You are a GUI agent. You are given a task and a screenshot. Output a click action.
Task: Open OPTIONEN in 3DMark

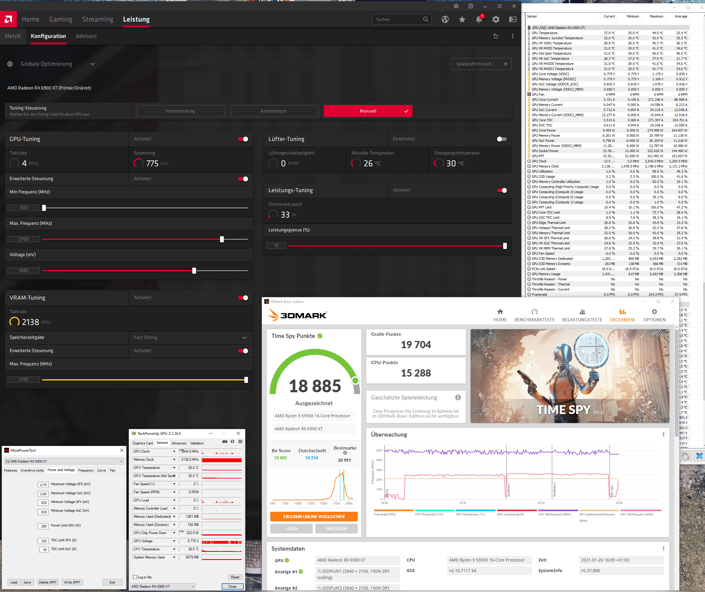(654, 315)
